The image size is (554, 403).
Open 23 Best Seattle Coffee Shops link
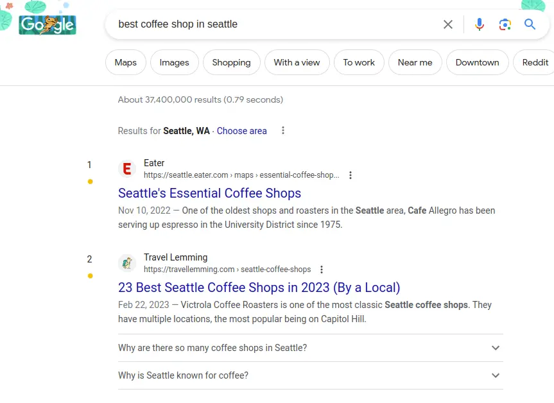pos(259,287)
